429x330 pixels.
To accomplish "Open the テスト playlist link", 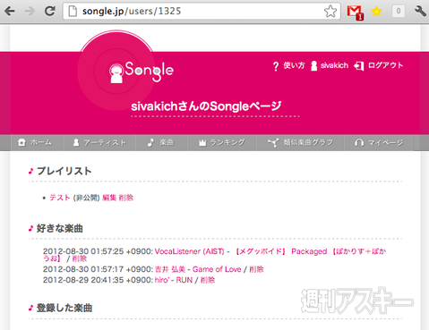I will [60, 198].
